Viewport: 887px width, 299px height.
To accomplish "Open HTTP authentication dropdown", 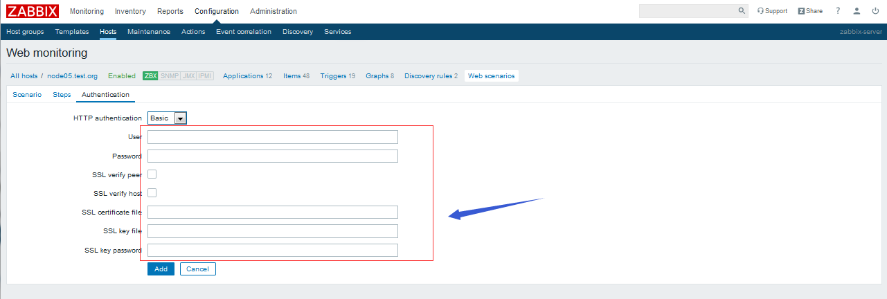I will (167, 118).
